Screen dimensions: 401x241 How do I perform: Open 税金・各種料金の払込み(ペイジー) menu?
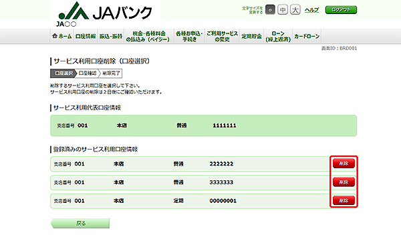pos(148,36)
